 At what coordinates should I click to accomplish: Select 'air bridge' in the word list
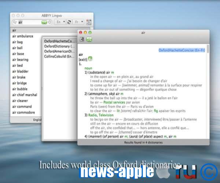pos(19,83)
